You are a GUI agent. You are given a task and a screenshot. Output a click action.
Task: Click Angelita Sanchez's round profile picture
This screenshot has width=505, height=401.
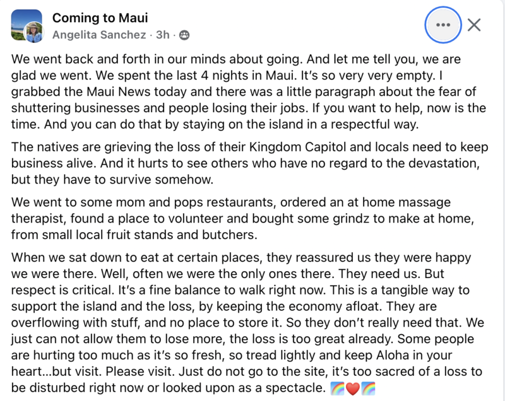coord(34,33)
